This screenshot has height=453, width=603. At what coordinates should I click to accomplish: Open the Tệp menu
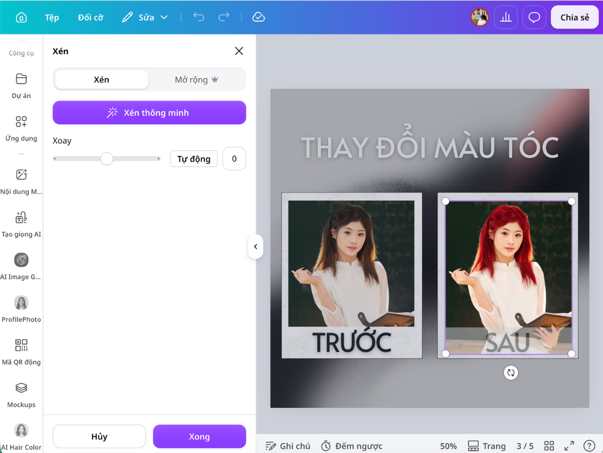pyautogui.click(x=52, y=17)
